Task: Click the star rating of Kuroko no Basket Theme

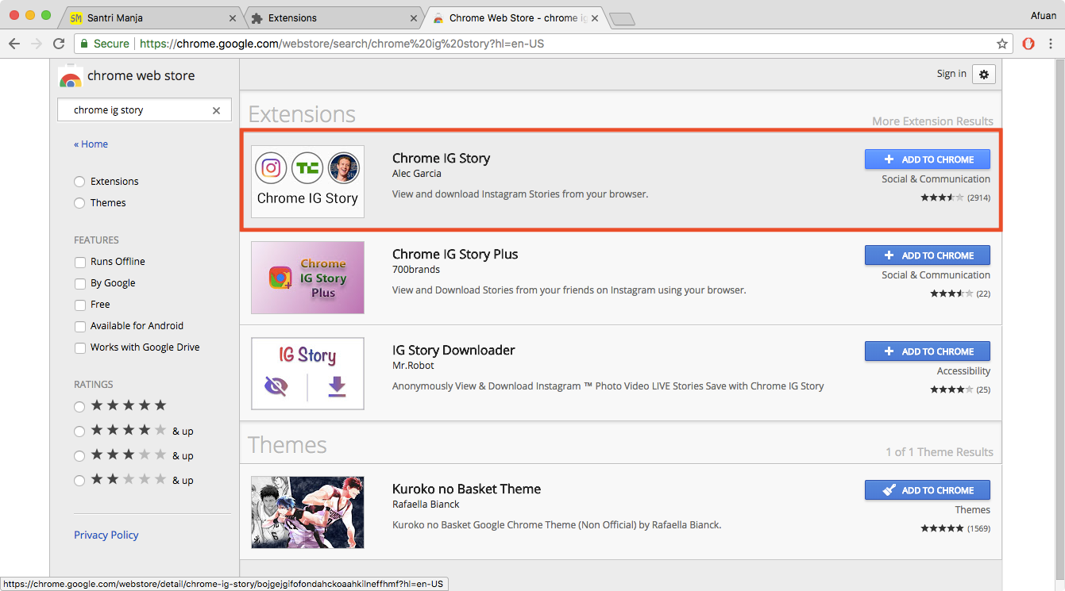Action: tap(942, 528)
